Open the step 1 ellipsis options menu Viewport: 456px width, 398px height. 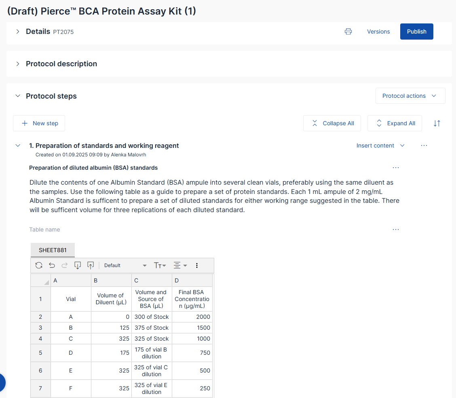[x=424, y=145]
